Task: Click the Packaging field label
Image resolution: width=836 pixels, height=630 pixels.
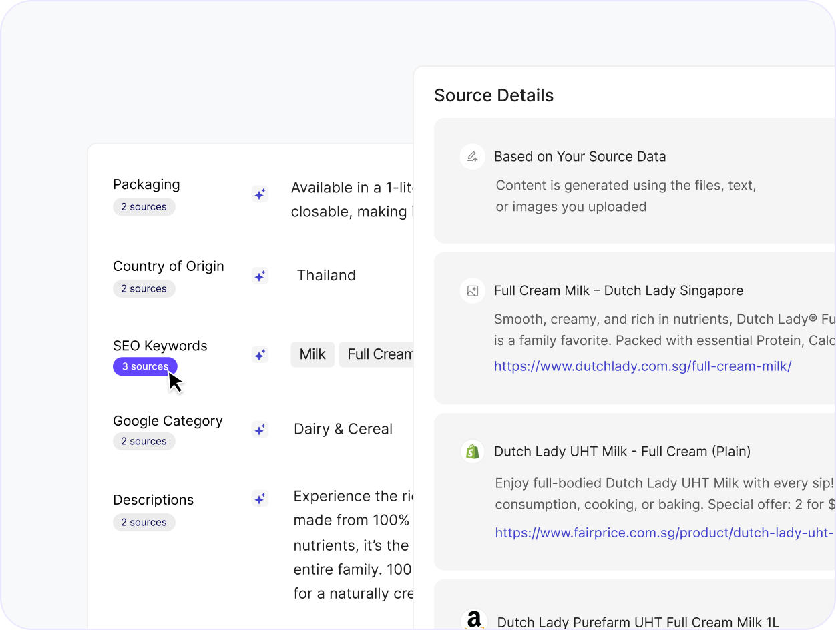Action: [146, 184]
